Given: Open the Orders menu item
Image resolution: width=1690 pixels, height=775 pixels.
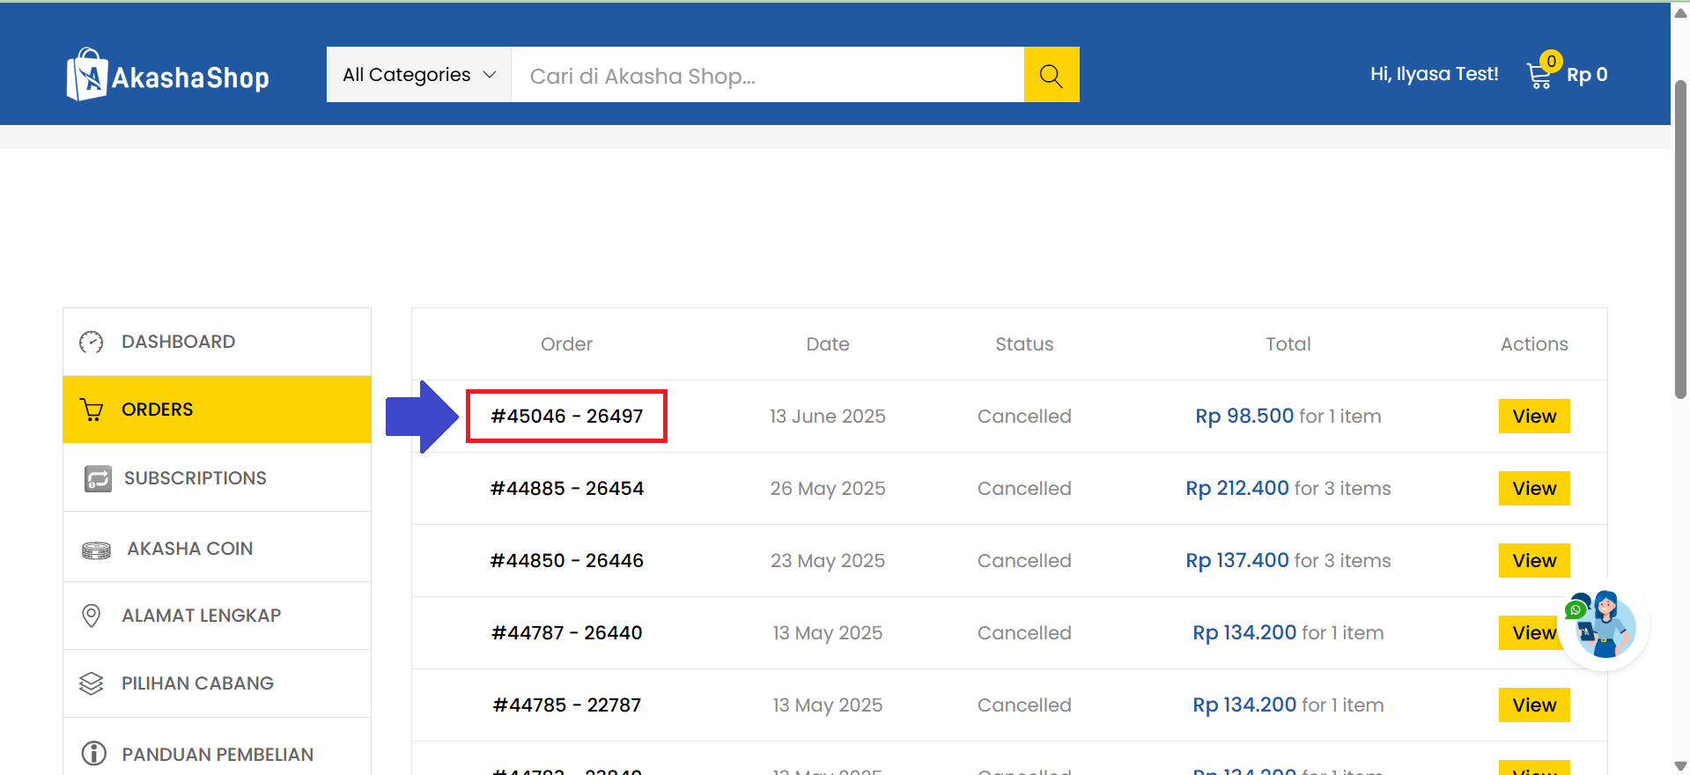Looking at the screenshot, I should click(157, 410).
